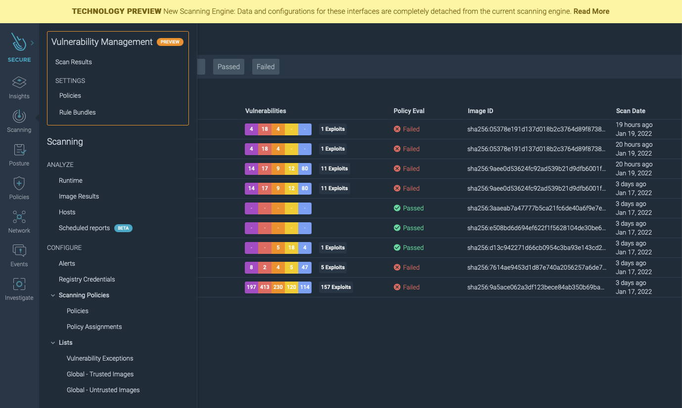Click high count 413 red swatch
The width and height of the screenshot is (682, 408).
click(x=265, y=287)
